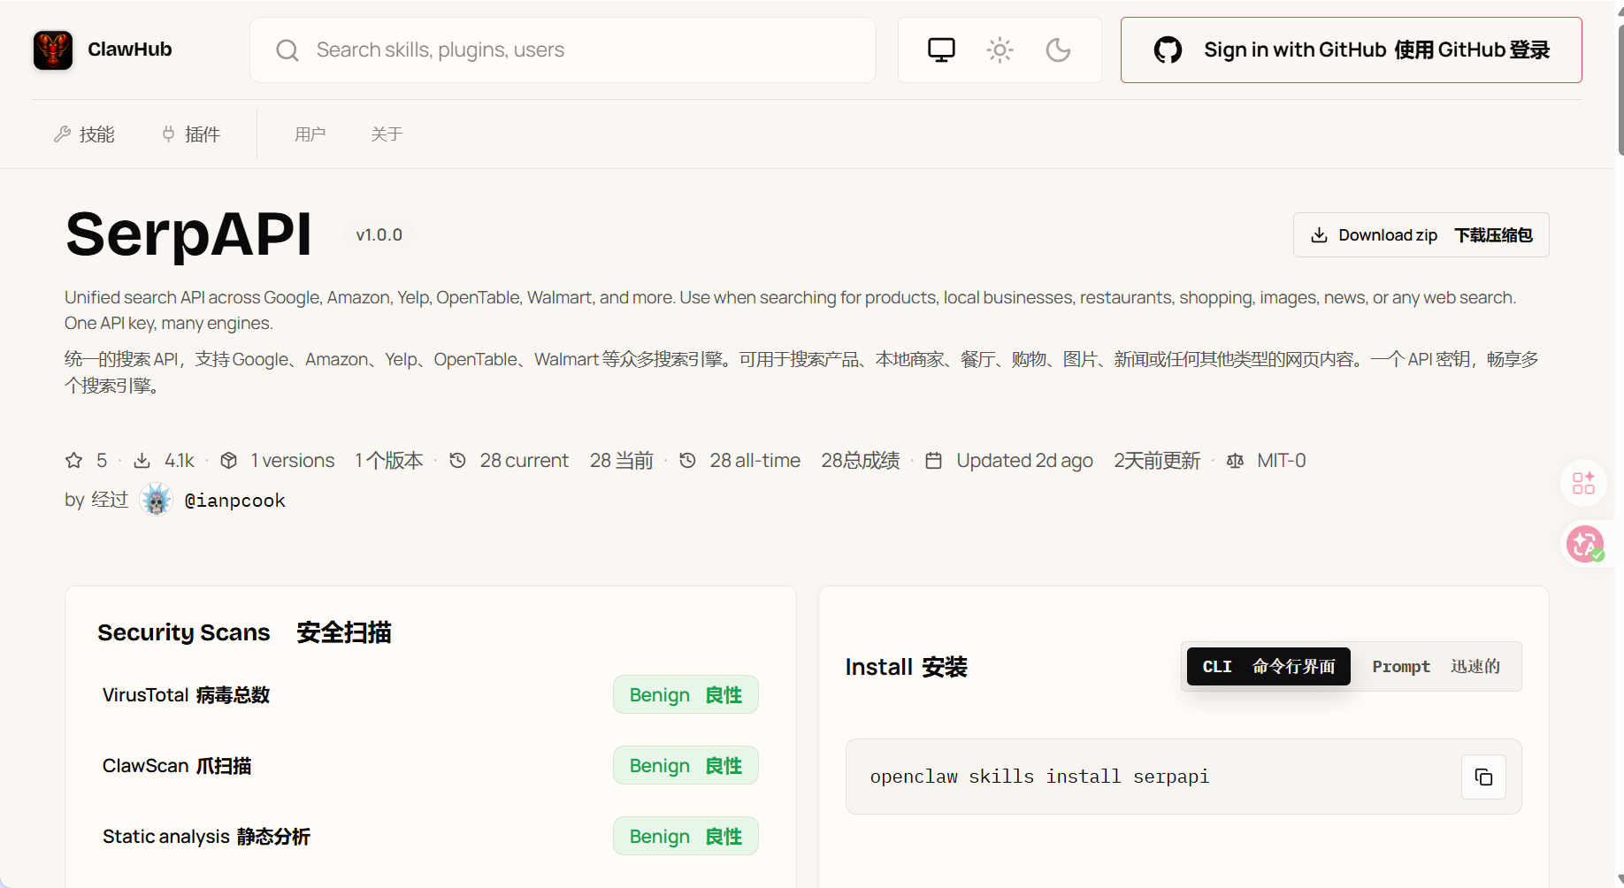Image resolution: width=1624 pixels, height=888 pixels.
Task: Click the GitHub octocat icon
Action: (1168, 50)
